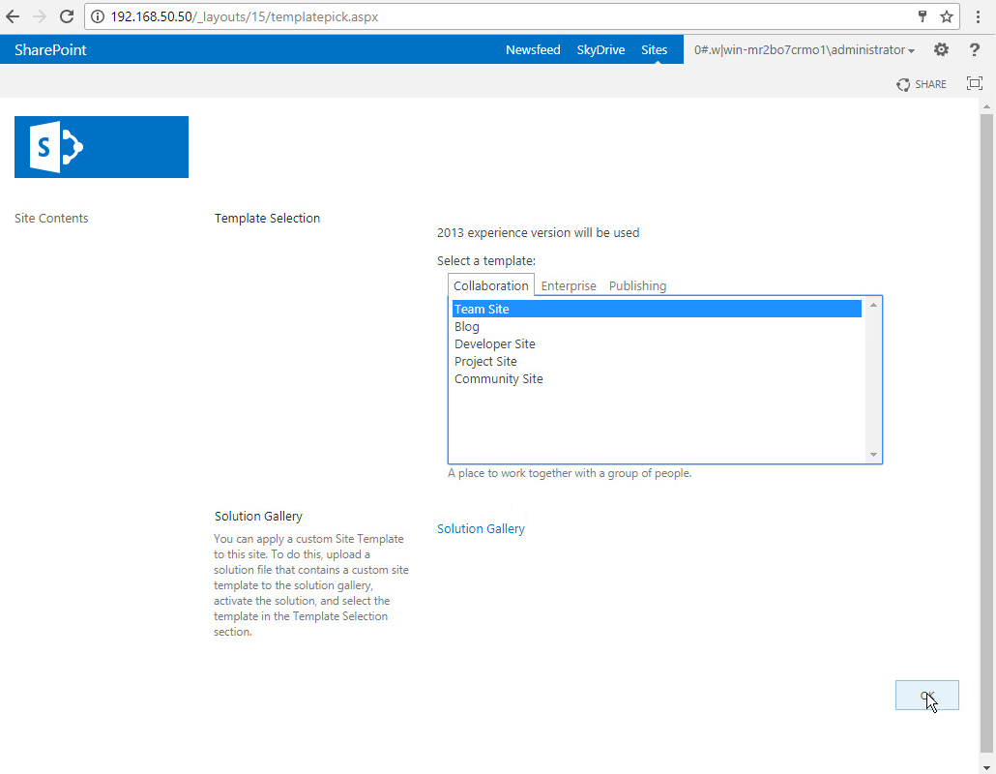Reload the page with refresh icon

(67, 16)
